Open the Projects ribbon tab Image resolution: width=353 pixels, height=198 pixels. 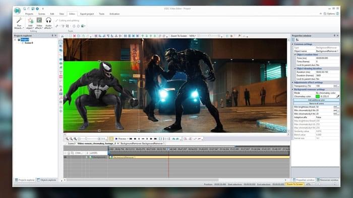29,14
